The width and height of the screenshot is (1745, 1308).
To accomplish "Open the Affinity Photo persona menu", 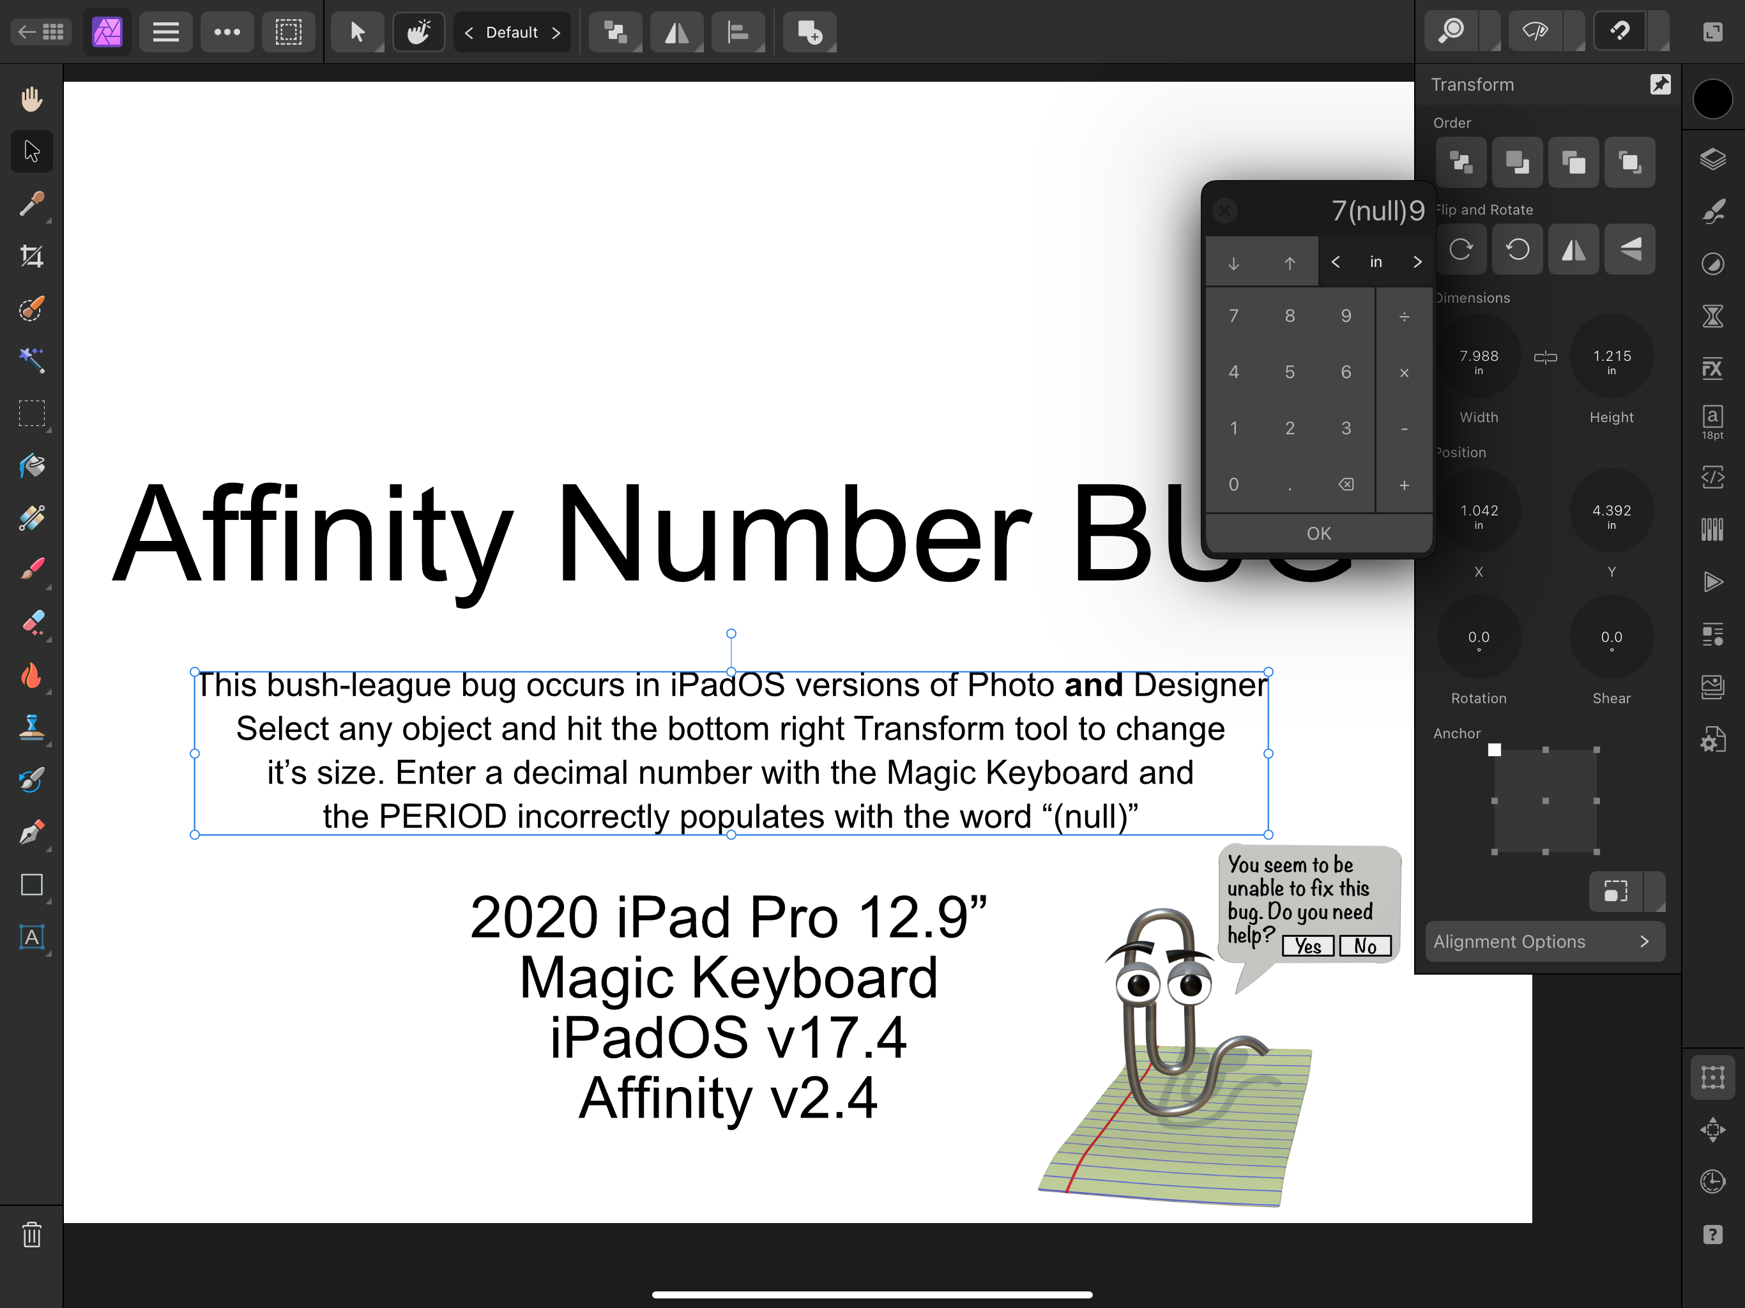I will [107, 33].
